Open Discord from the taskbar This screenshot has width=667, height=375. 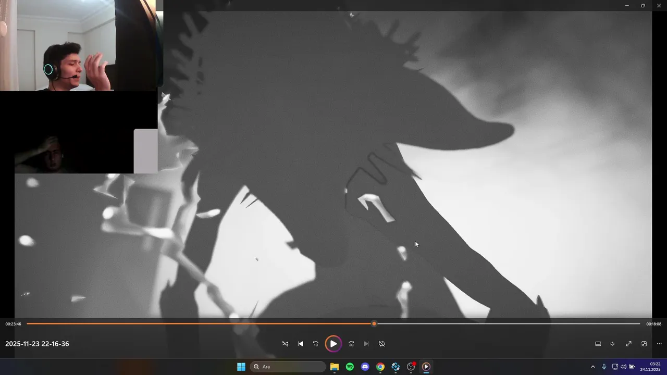(365, 367)
